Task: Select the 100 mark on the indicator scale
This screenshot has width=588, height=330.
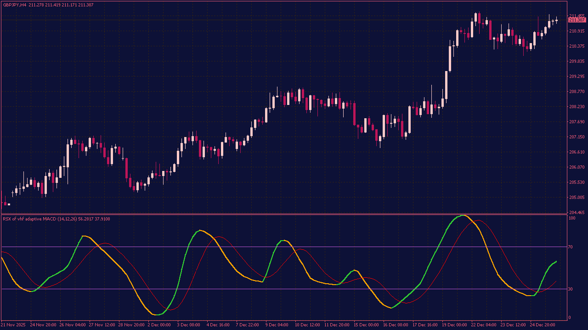Action: [x=572, y=219]
